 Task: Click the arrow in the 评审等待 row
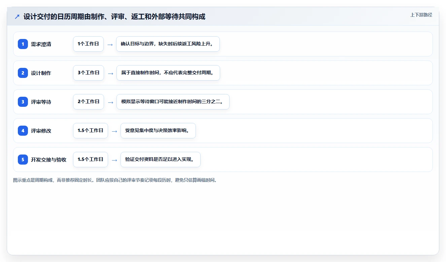pos(110,102)
